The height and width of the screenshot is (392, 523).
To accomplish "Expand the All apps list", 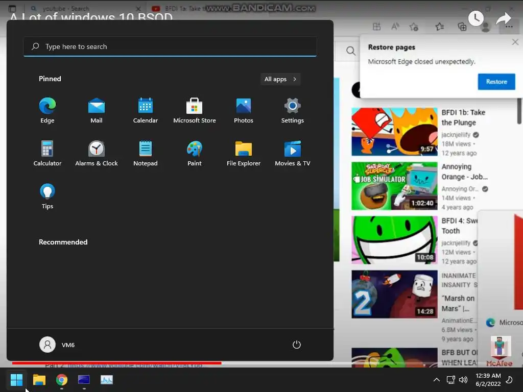I will pos(280,79).
